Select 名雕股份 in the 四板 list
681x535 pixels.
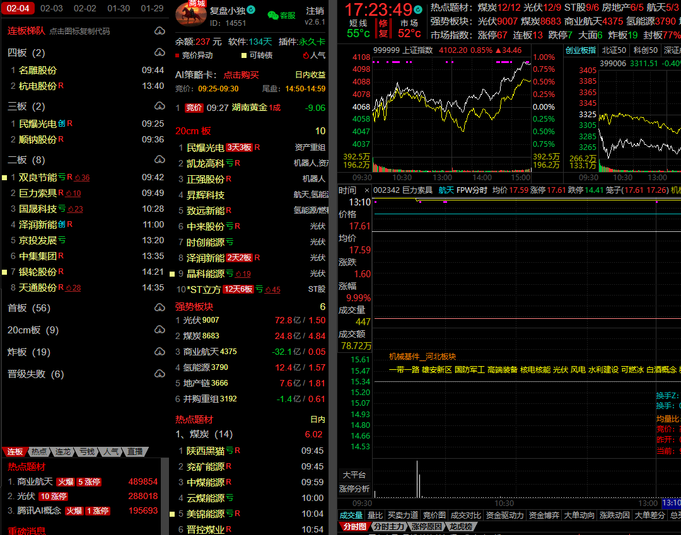click(37, 71)
